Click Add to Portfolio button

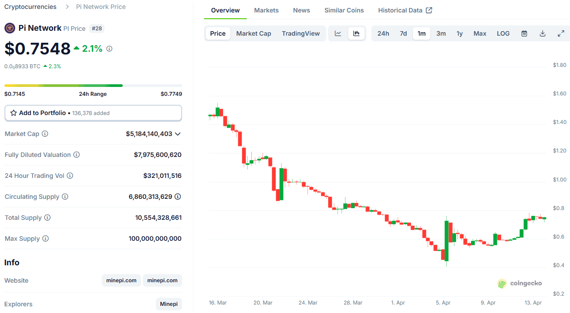93,113
